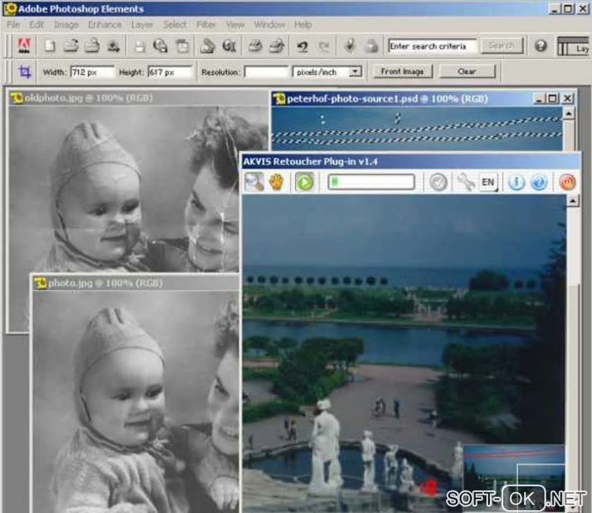592x513 pixels.
Task: Open the Filter menu
Action: click(x=206, y=25)
